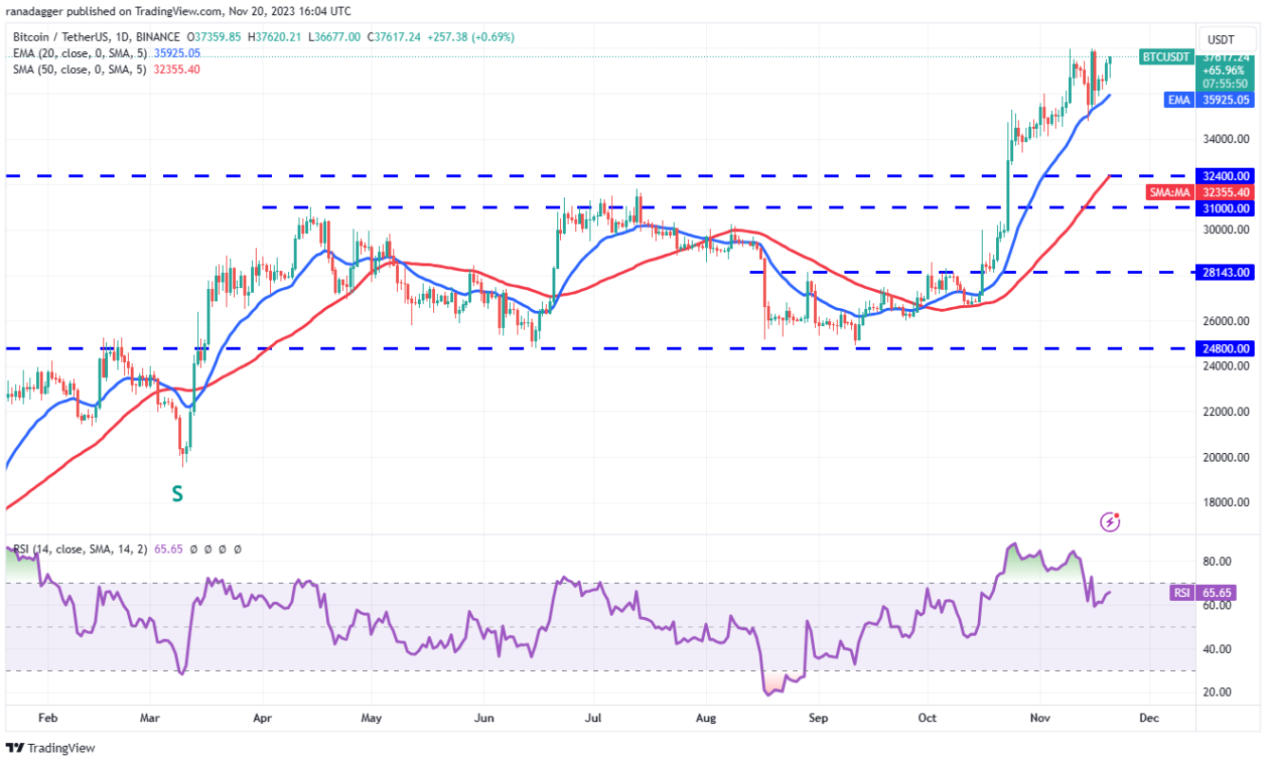
Task: Click the published by ranadagger header text
Action: coord(177,11)
